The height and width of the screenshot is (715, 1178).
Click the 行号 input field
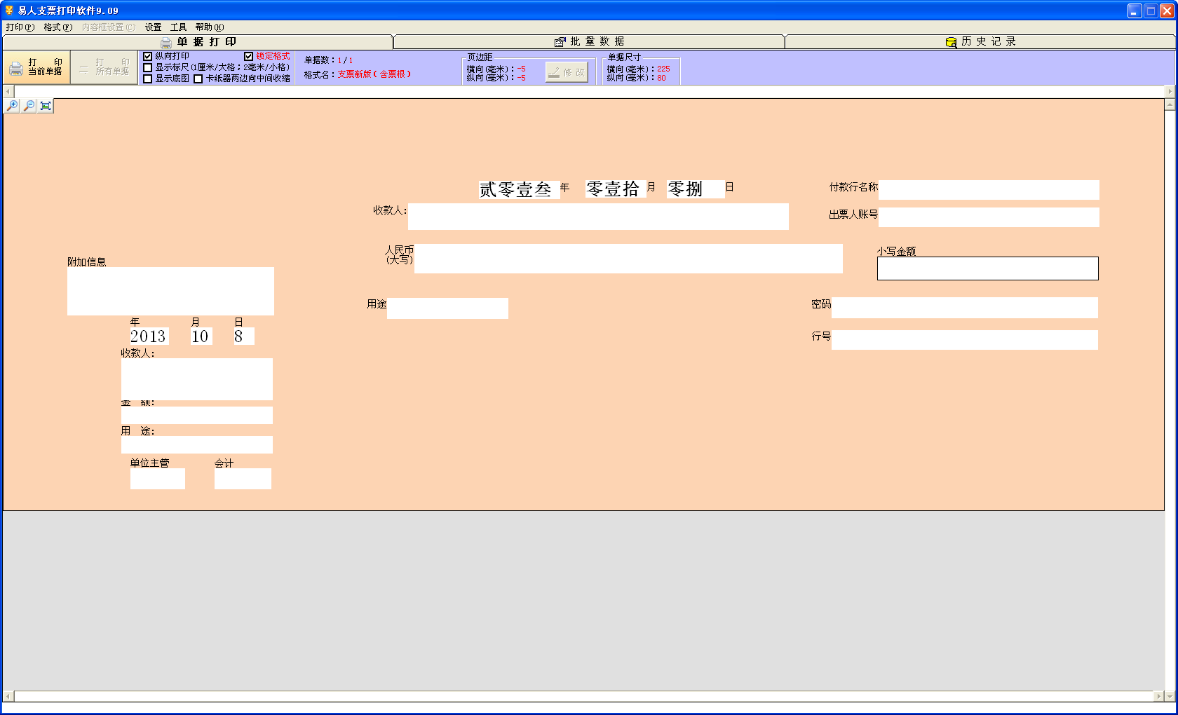pyautogui.click(x=965, y=340)
